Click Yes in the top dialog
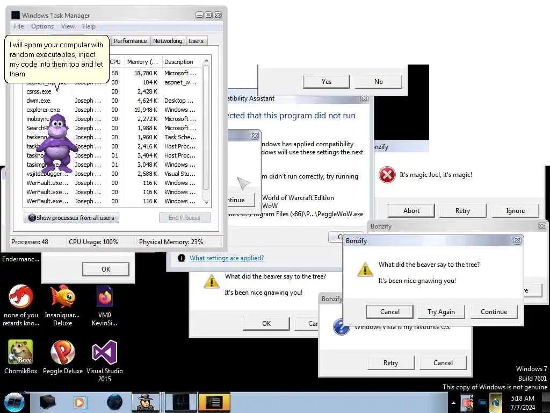The width and height of the screenshot is (550, 413). coord(326,82)
